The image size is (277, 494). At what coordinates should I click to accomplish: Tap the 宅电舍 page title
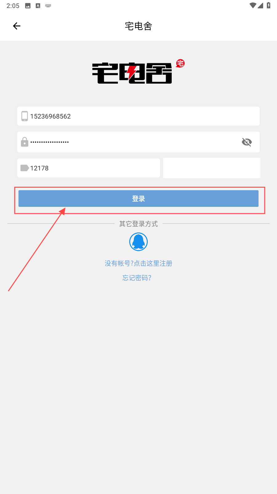[x=138, y=26]
